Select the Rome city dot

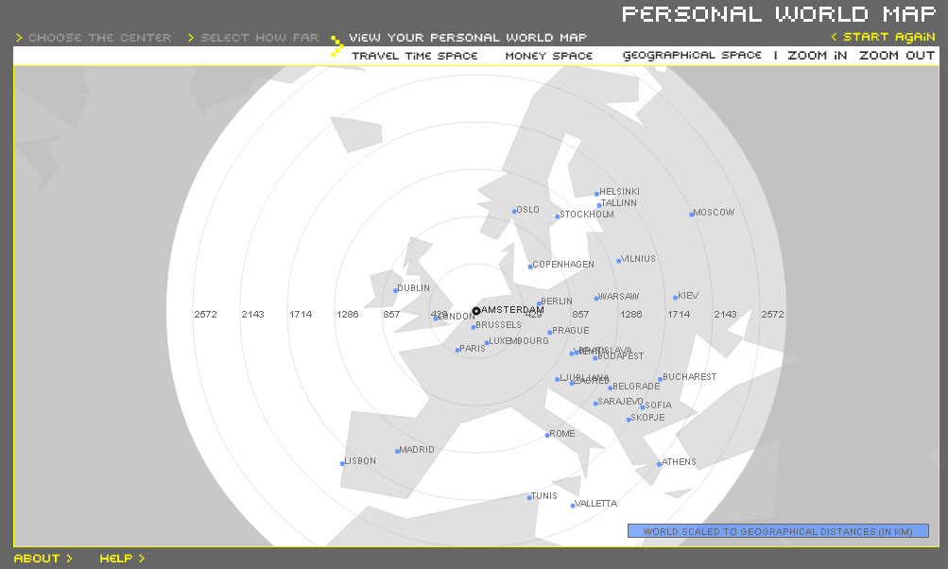click(x=547, y=436)
